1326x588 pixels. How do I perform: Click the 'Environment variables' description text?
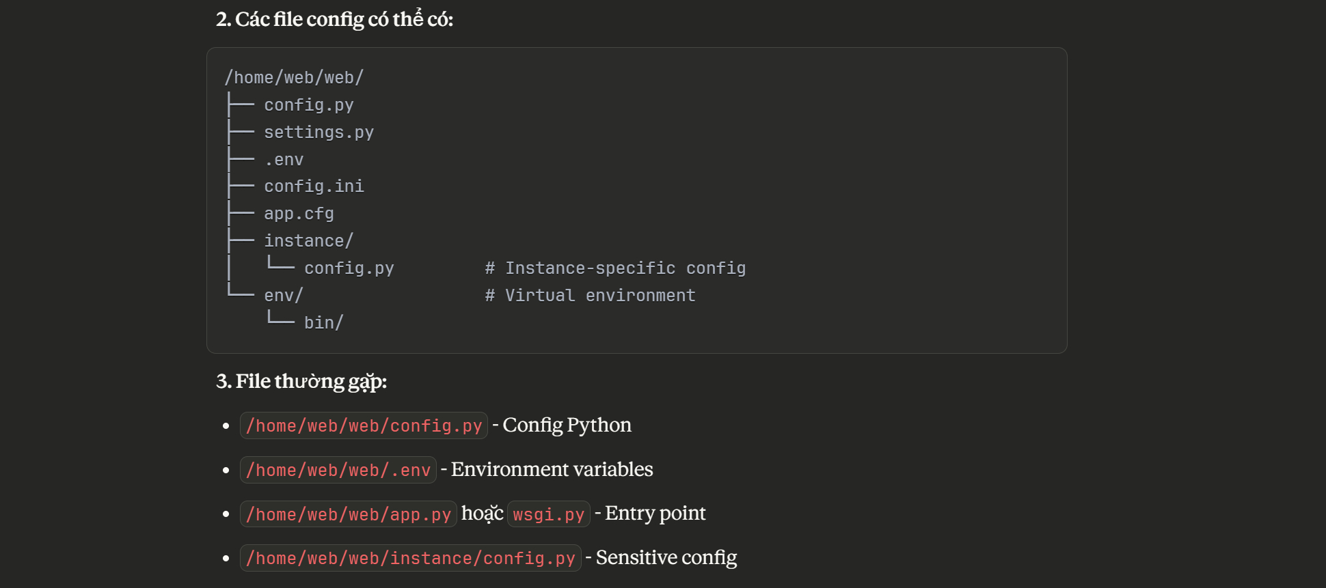click(552, 470)
